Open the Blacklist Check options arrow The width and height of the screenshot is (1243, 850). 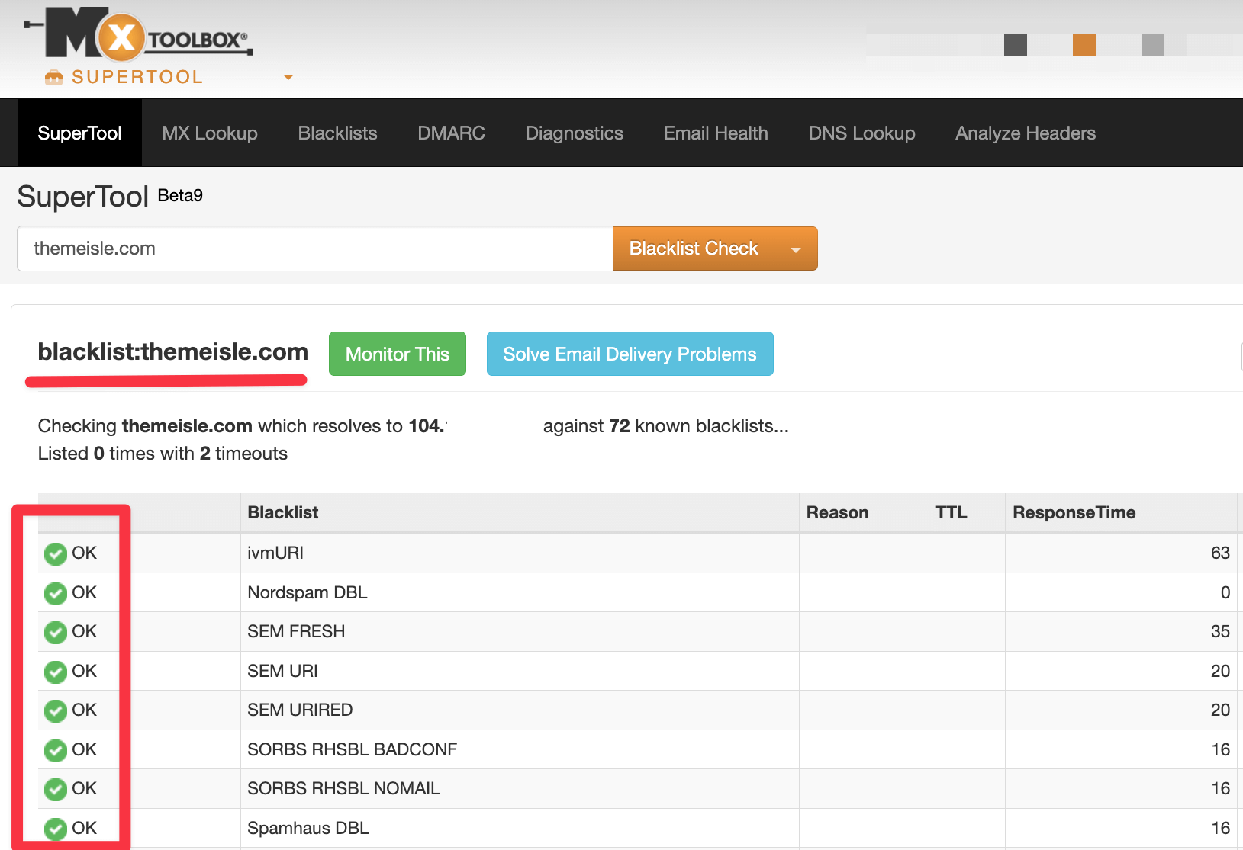pyautogui.click(x=796, y=249)
